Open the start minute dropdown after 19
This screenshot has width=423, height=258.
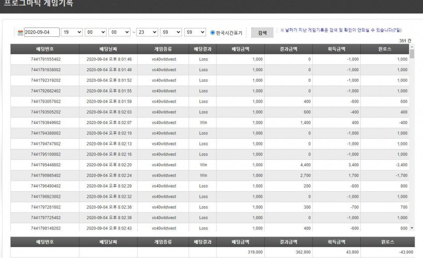pyautogui.click(x=96, y=32)
